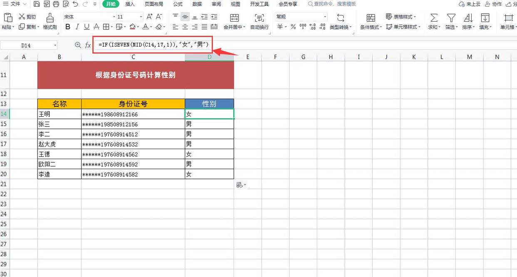Viewport: 517px width, 277px height.
Task: Click the AutoSum (求和) icon
Action: 433,19
